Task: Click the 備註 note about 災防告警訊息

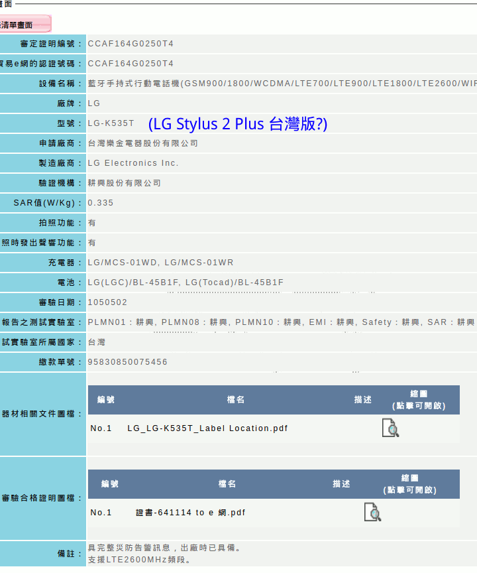Action: tap(164, 548)
